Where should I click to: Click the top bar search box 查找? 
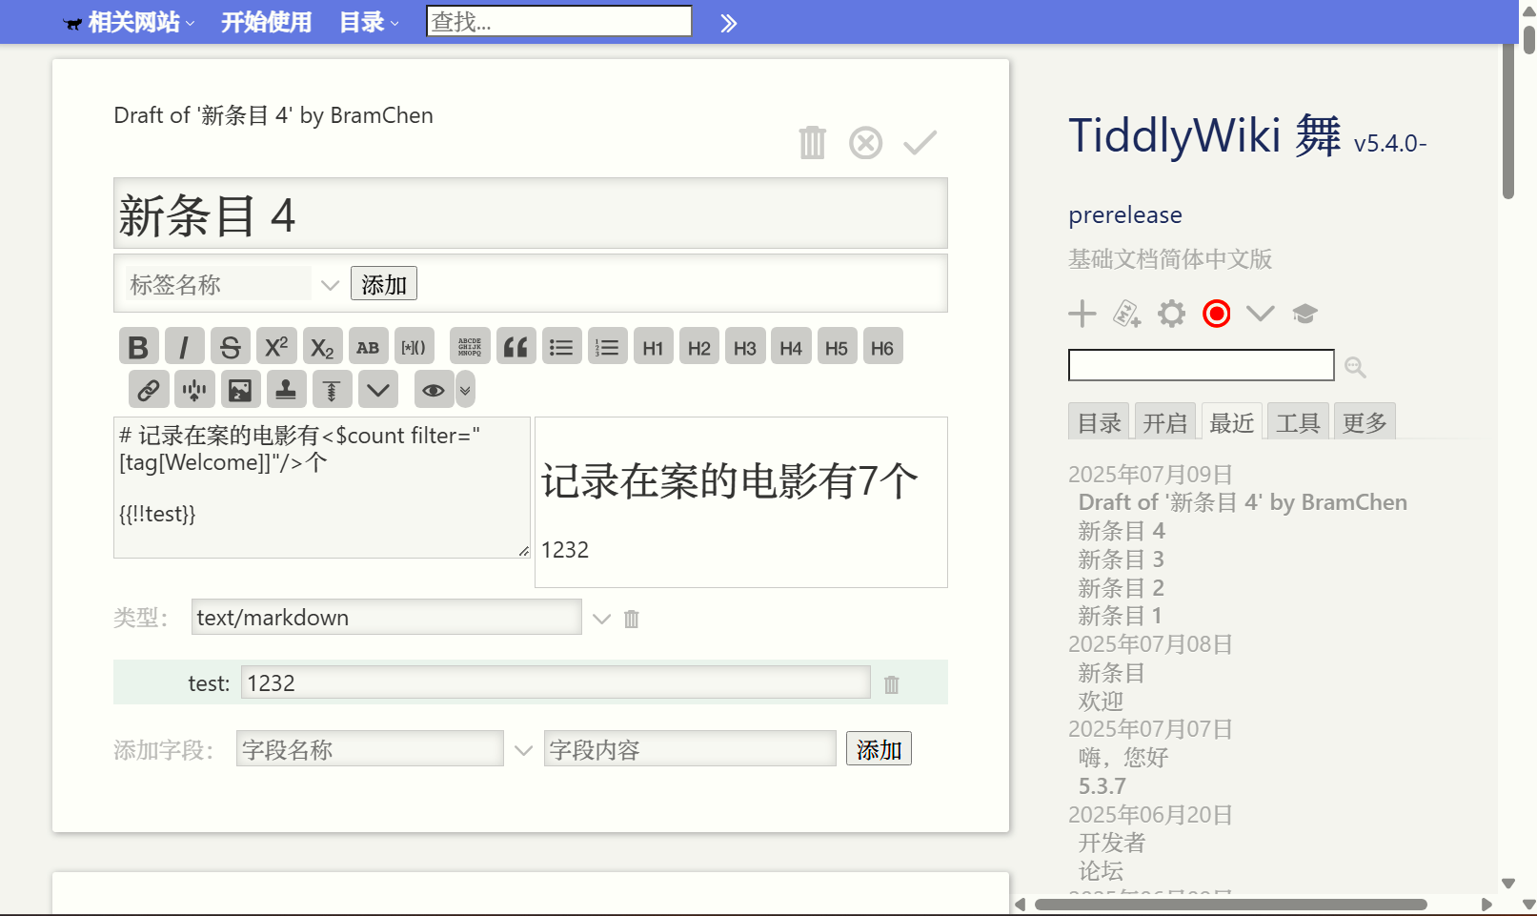point(559,21)
